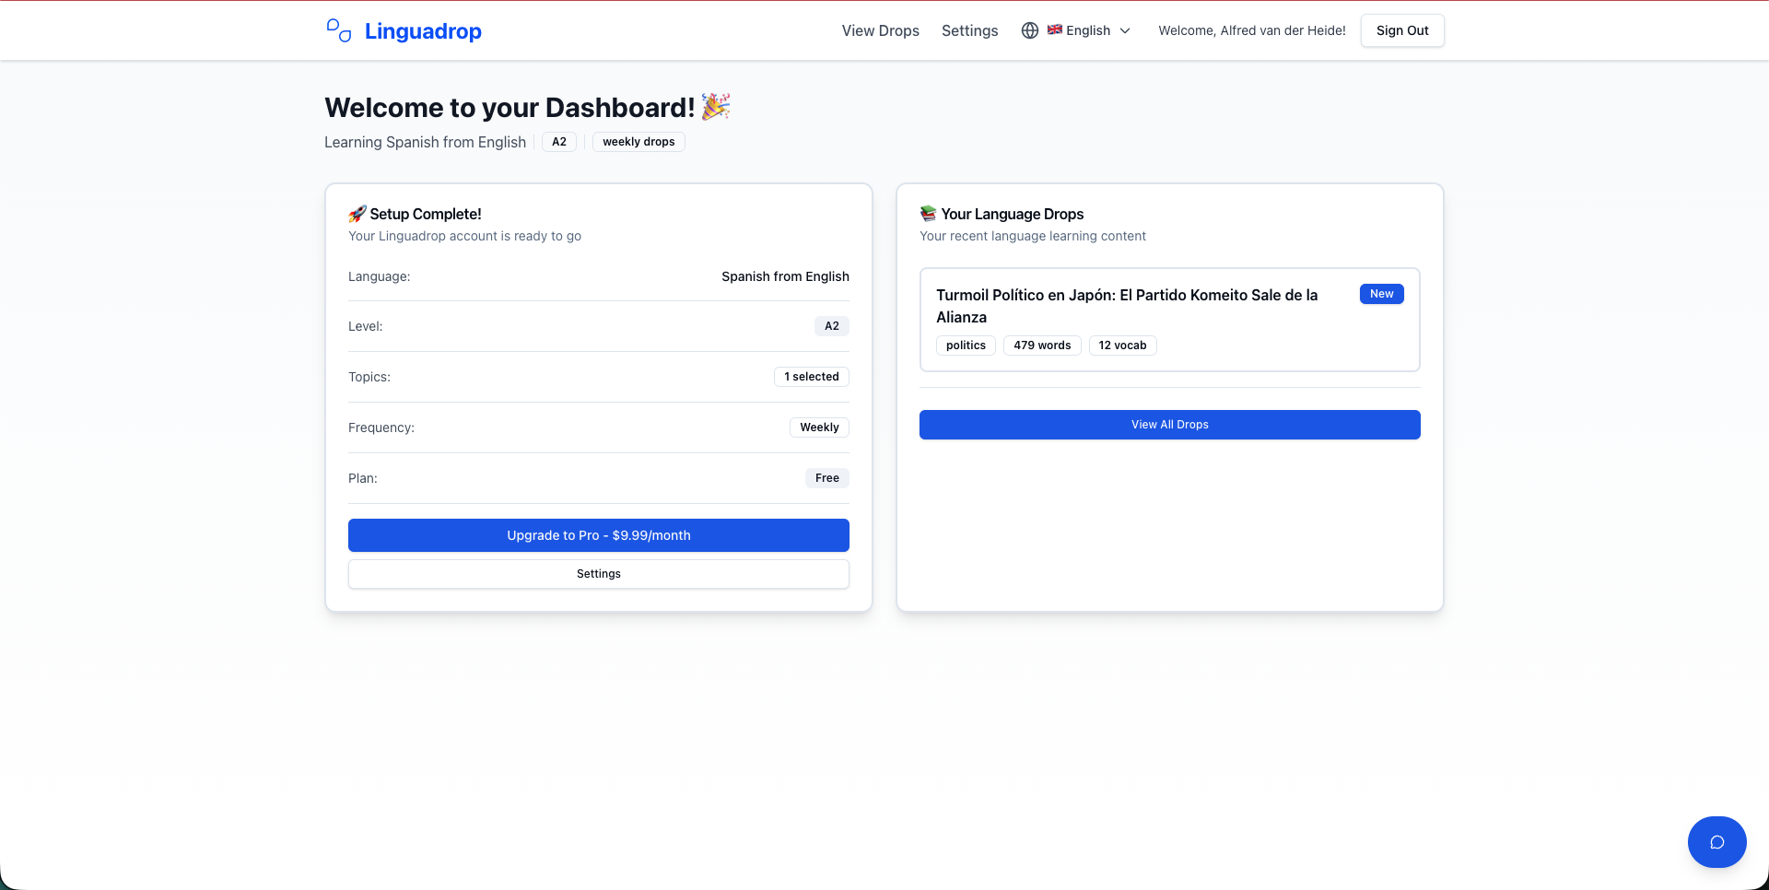This screenshot has height=890, width=1769.
Task: Open the English language dropdown
Action: (x=1076, y=30)
